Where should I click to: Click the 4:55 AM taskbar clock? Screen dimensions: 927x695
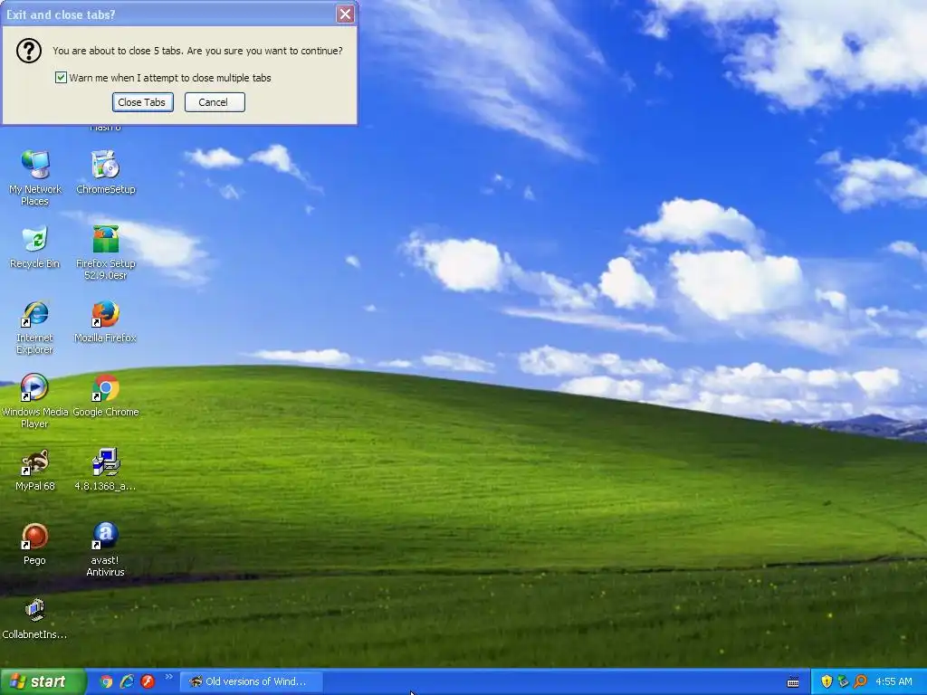(894, 681)
